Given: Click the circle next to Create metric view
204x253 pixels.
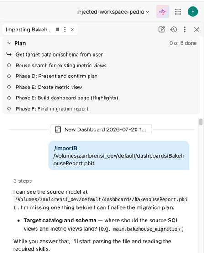Looking at the screenshot, I should pos(9,87).
